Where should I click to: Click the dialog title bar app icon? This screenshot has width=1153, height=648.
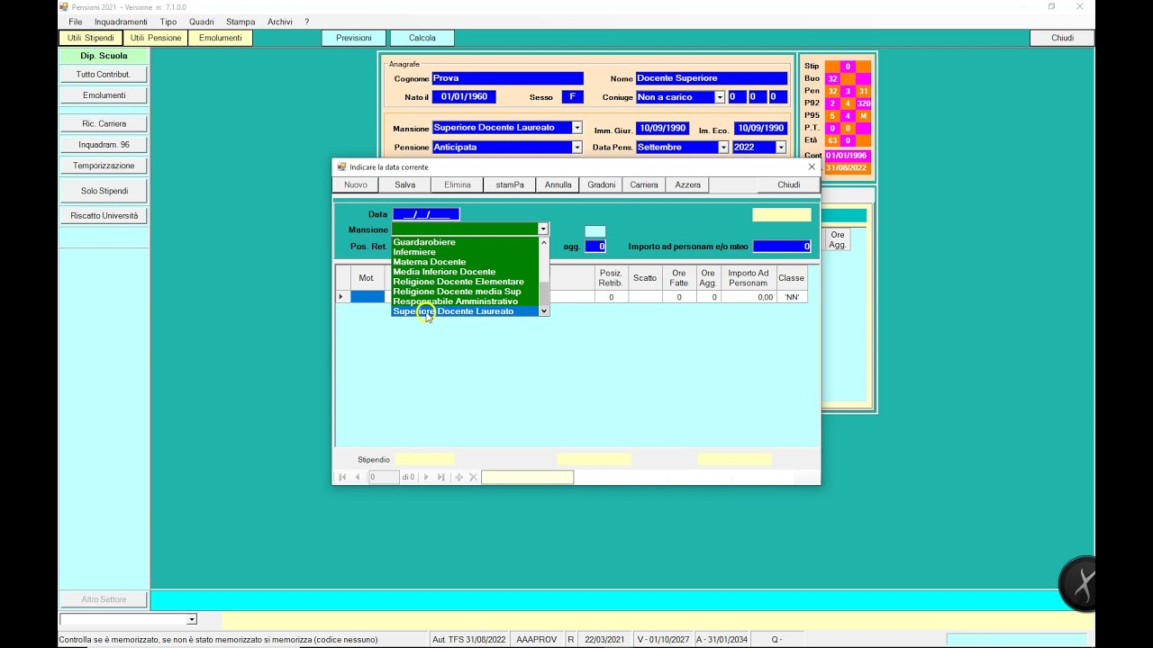coord(341,166)
